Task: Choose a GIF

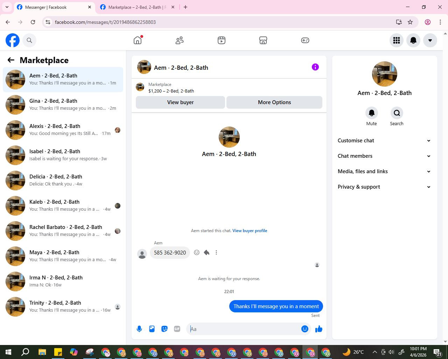Action: pyautogui.click(x=177, y=329)
